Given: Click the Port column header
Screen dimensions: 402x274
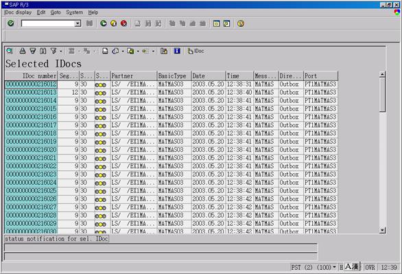Looking at the screenshot, I should 321,76.
